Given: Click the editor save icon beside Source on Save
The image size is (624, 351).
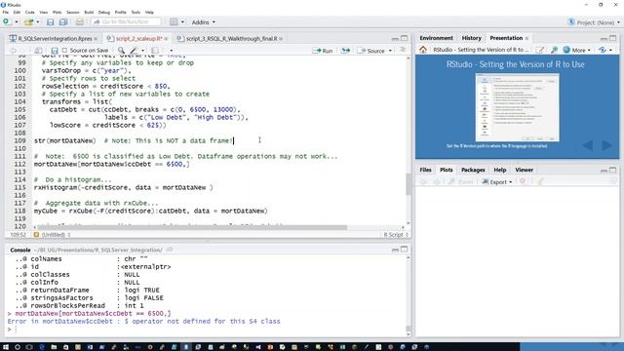Looking at the screenshot, I should point(55,51).
